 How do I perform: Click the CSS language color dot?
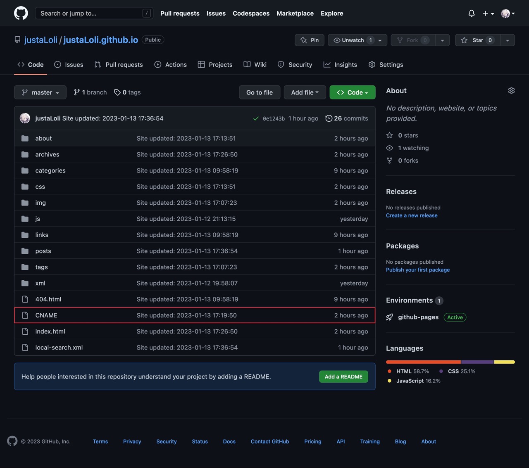441,371
